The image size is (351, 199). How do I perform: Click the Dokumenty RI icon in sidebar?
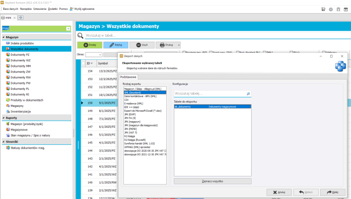(8, 94)
